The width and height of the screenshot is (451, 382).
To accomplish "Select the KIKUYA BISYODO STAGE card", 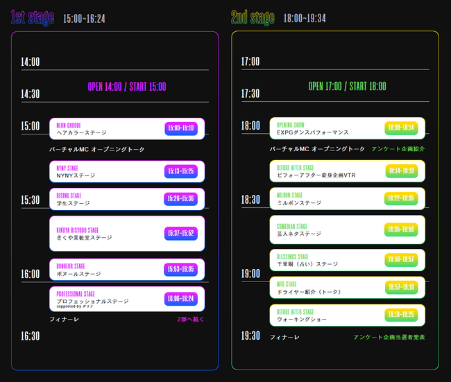I will click(127, 234).
